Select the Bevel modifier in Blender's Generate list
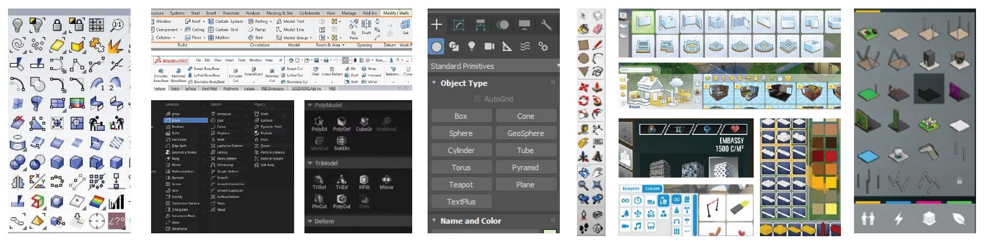This screenshot has height=243, width=984. [x=186, y=121]
